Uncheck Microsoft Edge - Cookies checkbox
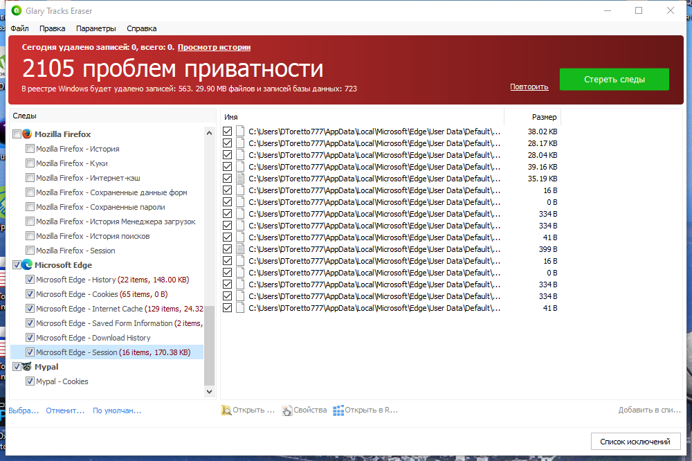Image resolution: width=692 pixels, height=461 pixels. click(x=30, y=293)
